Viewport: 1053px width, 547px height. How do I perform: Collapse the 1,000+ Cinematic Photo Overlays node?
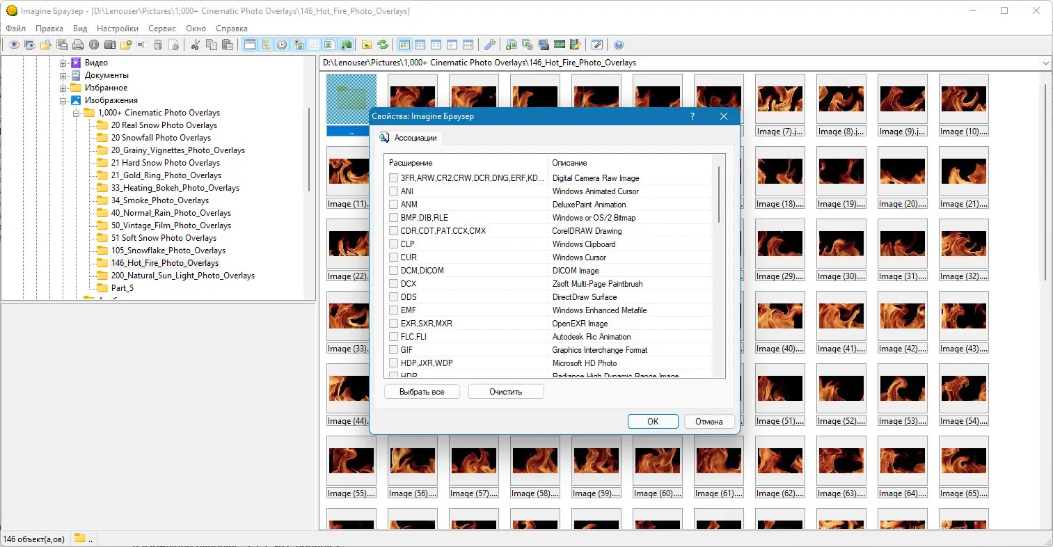(76, 113)
